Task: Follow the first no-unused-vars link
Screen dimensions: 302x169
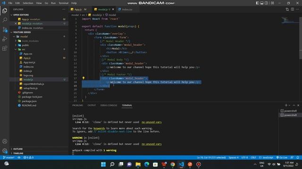Action: click(151, 122)
